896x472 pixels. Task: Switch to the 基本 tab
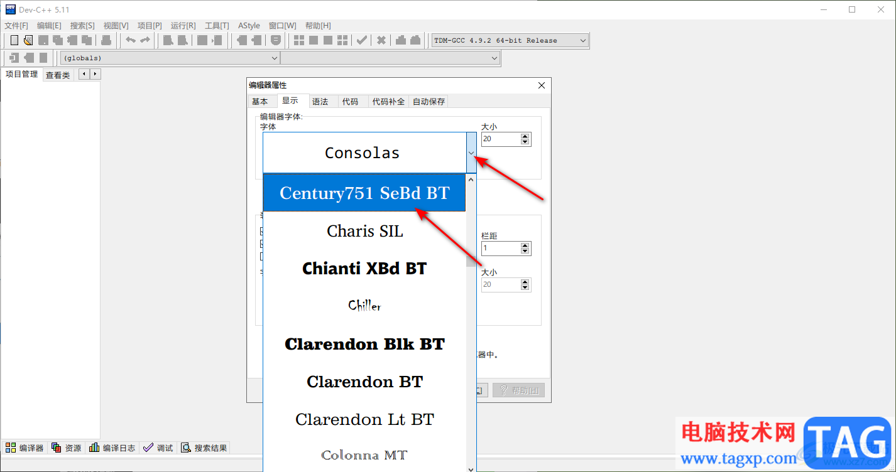tap(260, 101)
